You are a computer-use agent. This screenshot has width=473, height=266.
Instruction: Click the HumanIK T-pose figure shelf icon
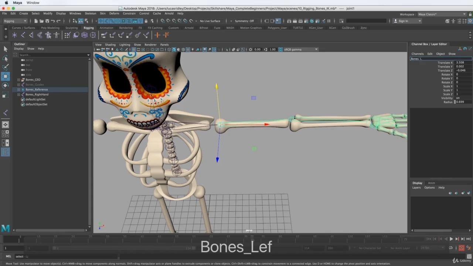point(56,35)
